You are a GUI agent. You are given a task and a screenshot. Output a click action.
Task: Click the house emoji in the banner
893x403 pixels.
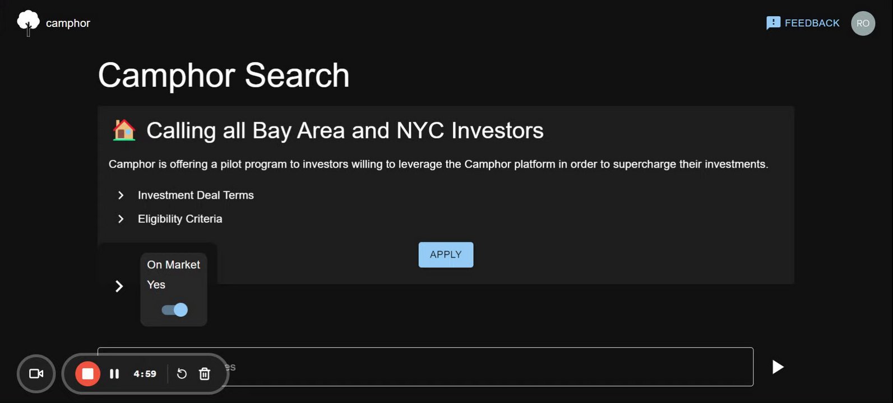tap(124, 130)
